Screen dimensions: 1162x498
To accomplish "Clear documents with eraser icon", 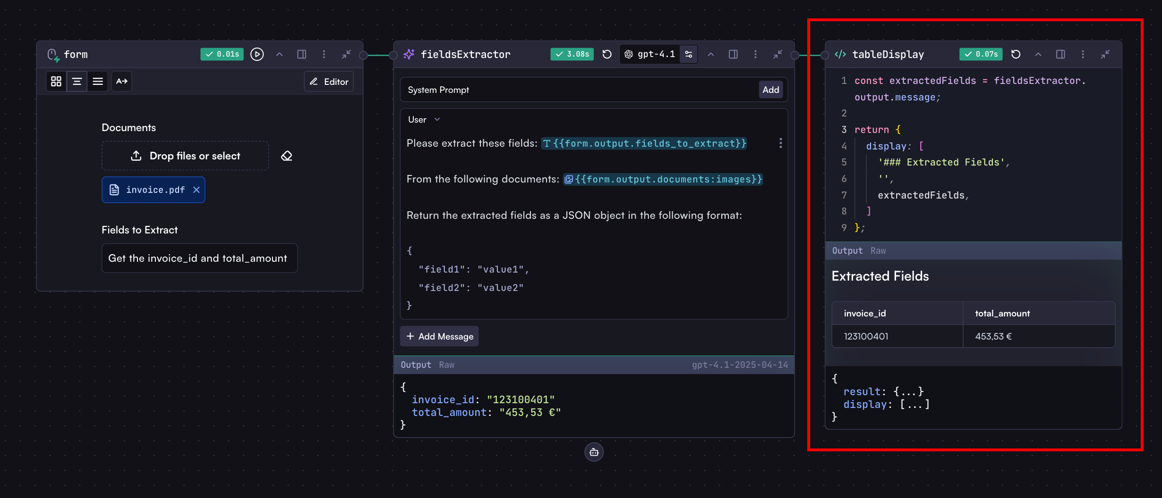I will pos(287,156).
